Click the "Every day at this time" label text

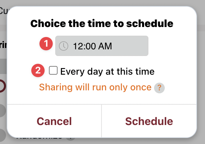[x=107, y=71]
